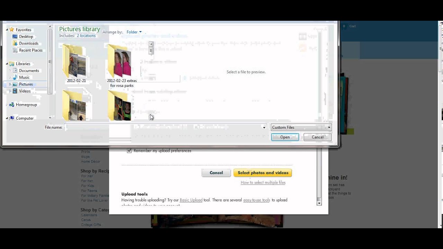Click the 2 locations link

pyautogui.click(x=86, y=36)
